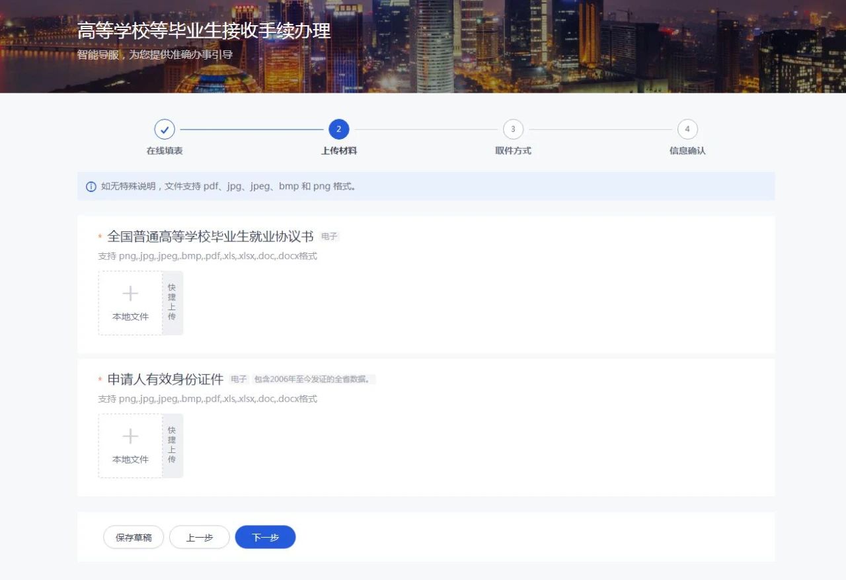Open 快捷上传 for 申请人有效身份证件
This screenshot has width=846, height=580.
[172, 446]
